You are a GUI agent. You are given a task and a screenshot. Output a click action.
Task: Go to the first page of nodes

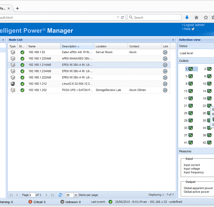[11, 195]
